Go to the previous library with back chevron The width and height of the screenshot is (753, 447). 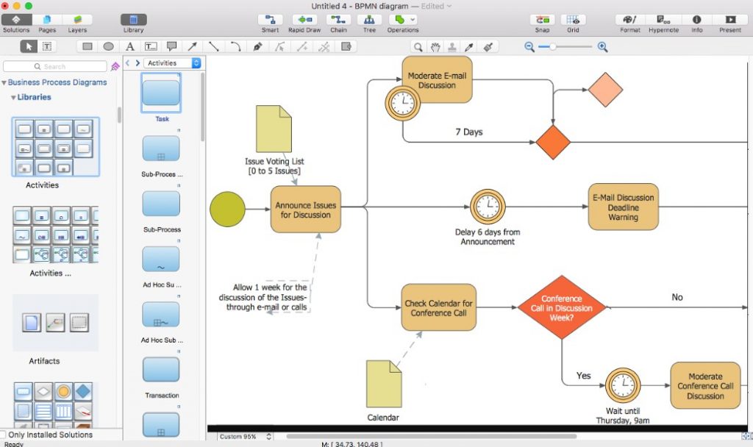[128, 63]
